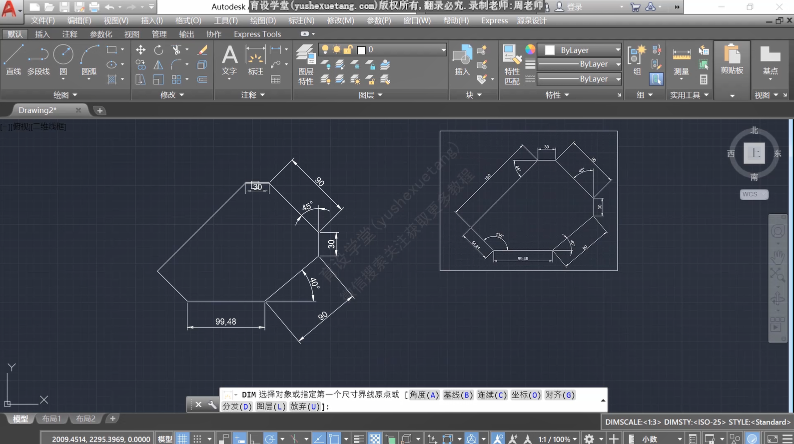Expand the 绘图 (Draw) panel
The width and height of the screenshot is (794, 444).
pos(65,95)
